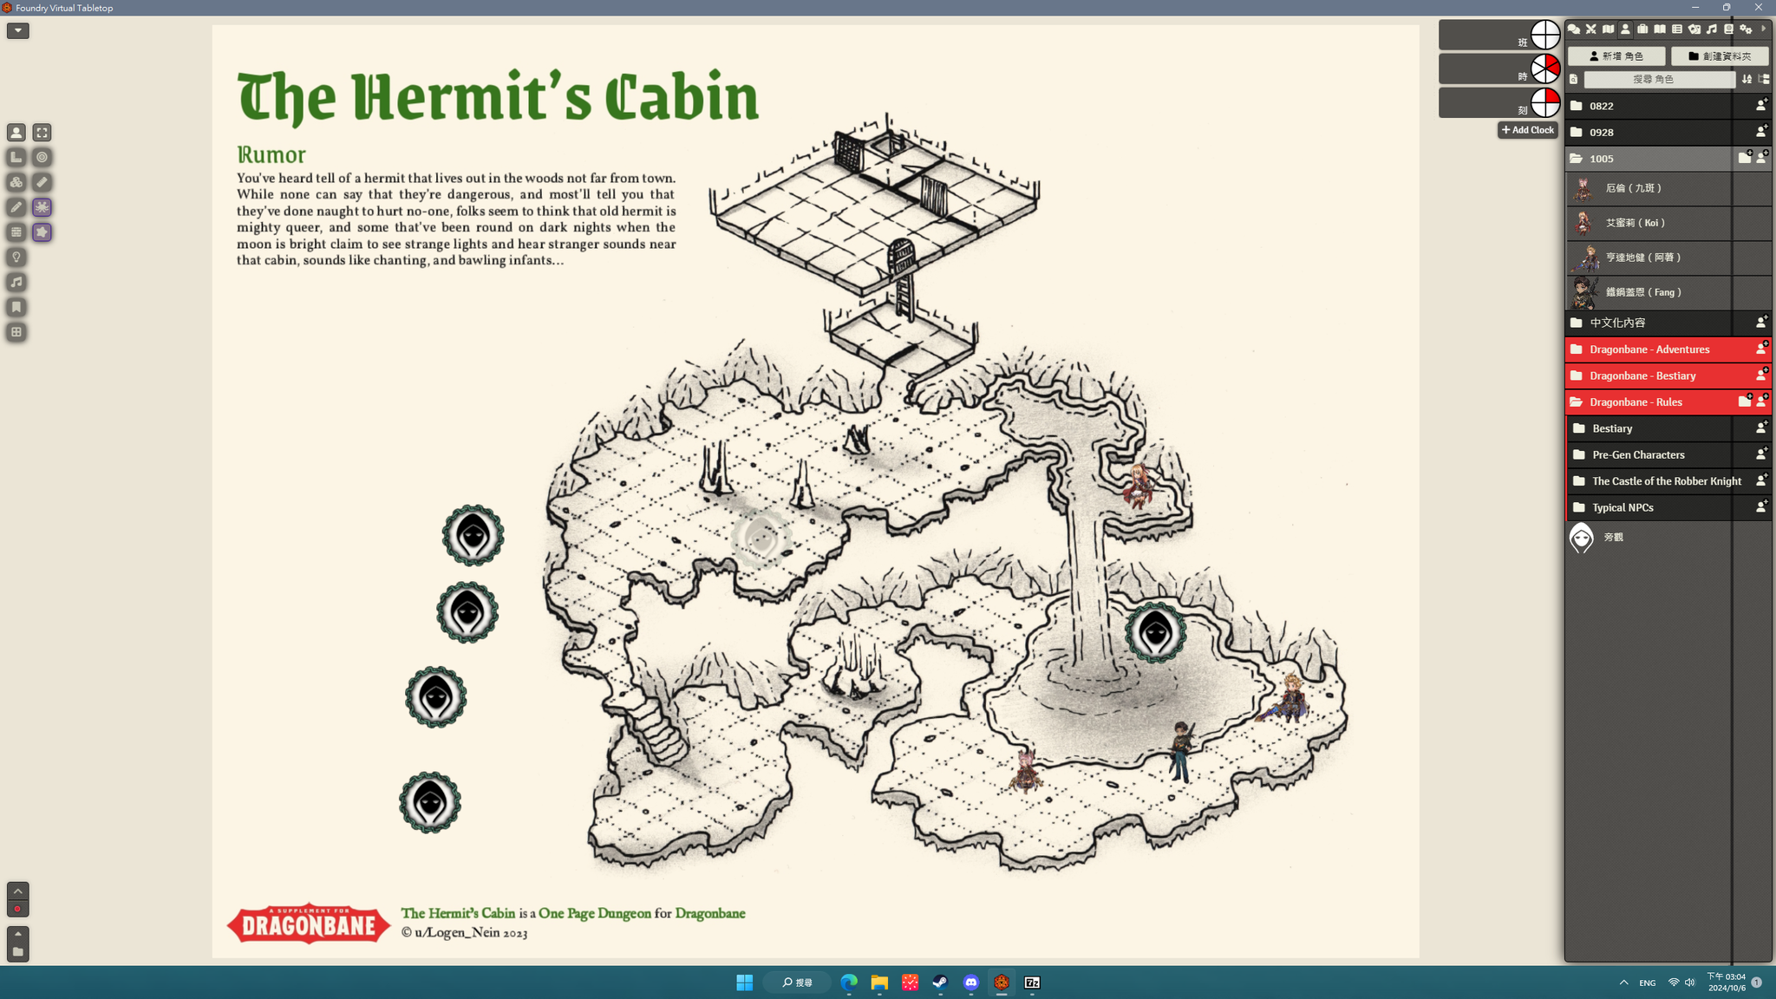Switch to the Playlists music-note tab
Image resolution: width=1776 pixels, height=999 pixels.
coord(1711,29)
